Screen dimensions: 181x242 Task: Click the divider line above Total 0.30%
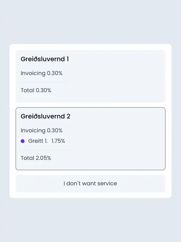click(x=45, y=82)
